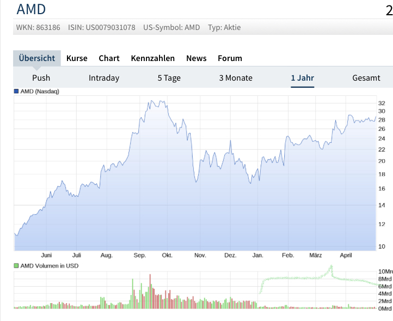Click the 4Mrd volume axis label

pyautogui.click(x=385, y=294)
